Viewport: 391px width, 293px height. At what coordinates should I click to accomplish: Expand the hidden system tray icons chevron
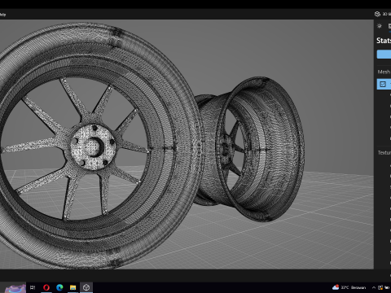click(374, 287)
